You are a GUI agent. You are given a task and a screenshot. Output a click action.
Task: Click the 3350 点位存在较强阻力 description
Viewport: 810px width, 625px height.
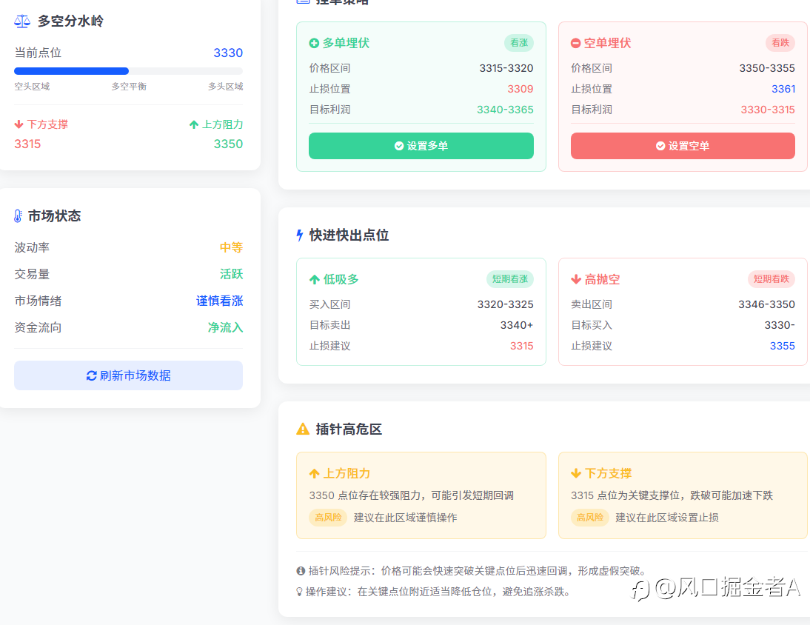pos(411,496)
